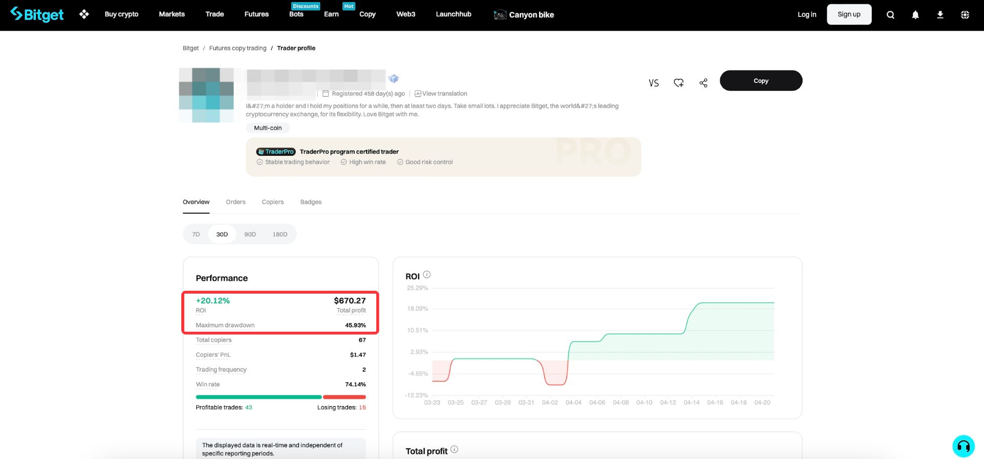The image size is (984, 459).
Task: Share the trader profile icon
Action: [703, 83]
